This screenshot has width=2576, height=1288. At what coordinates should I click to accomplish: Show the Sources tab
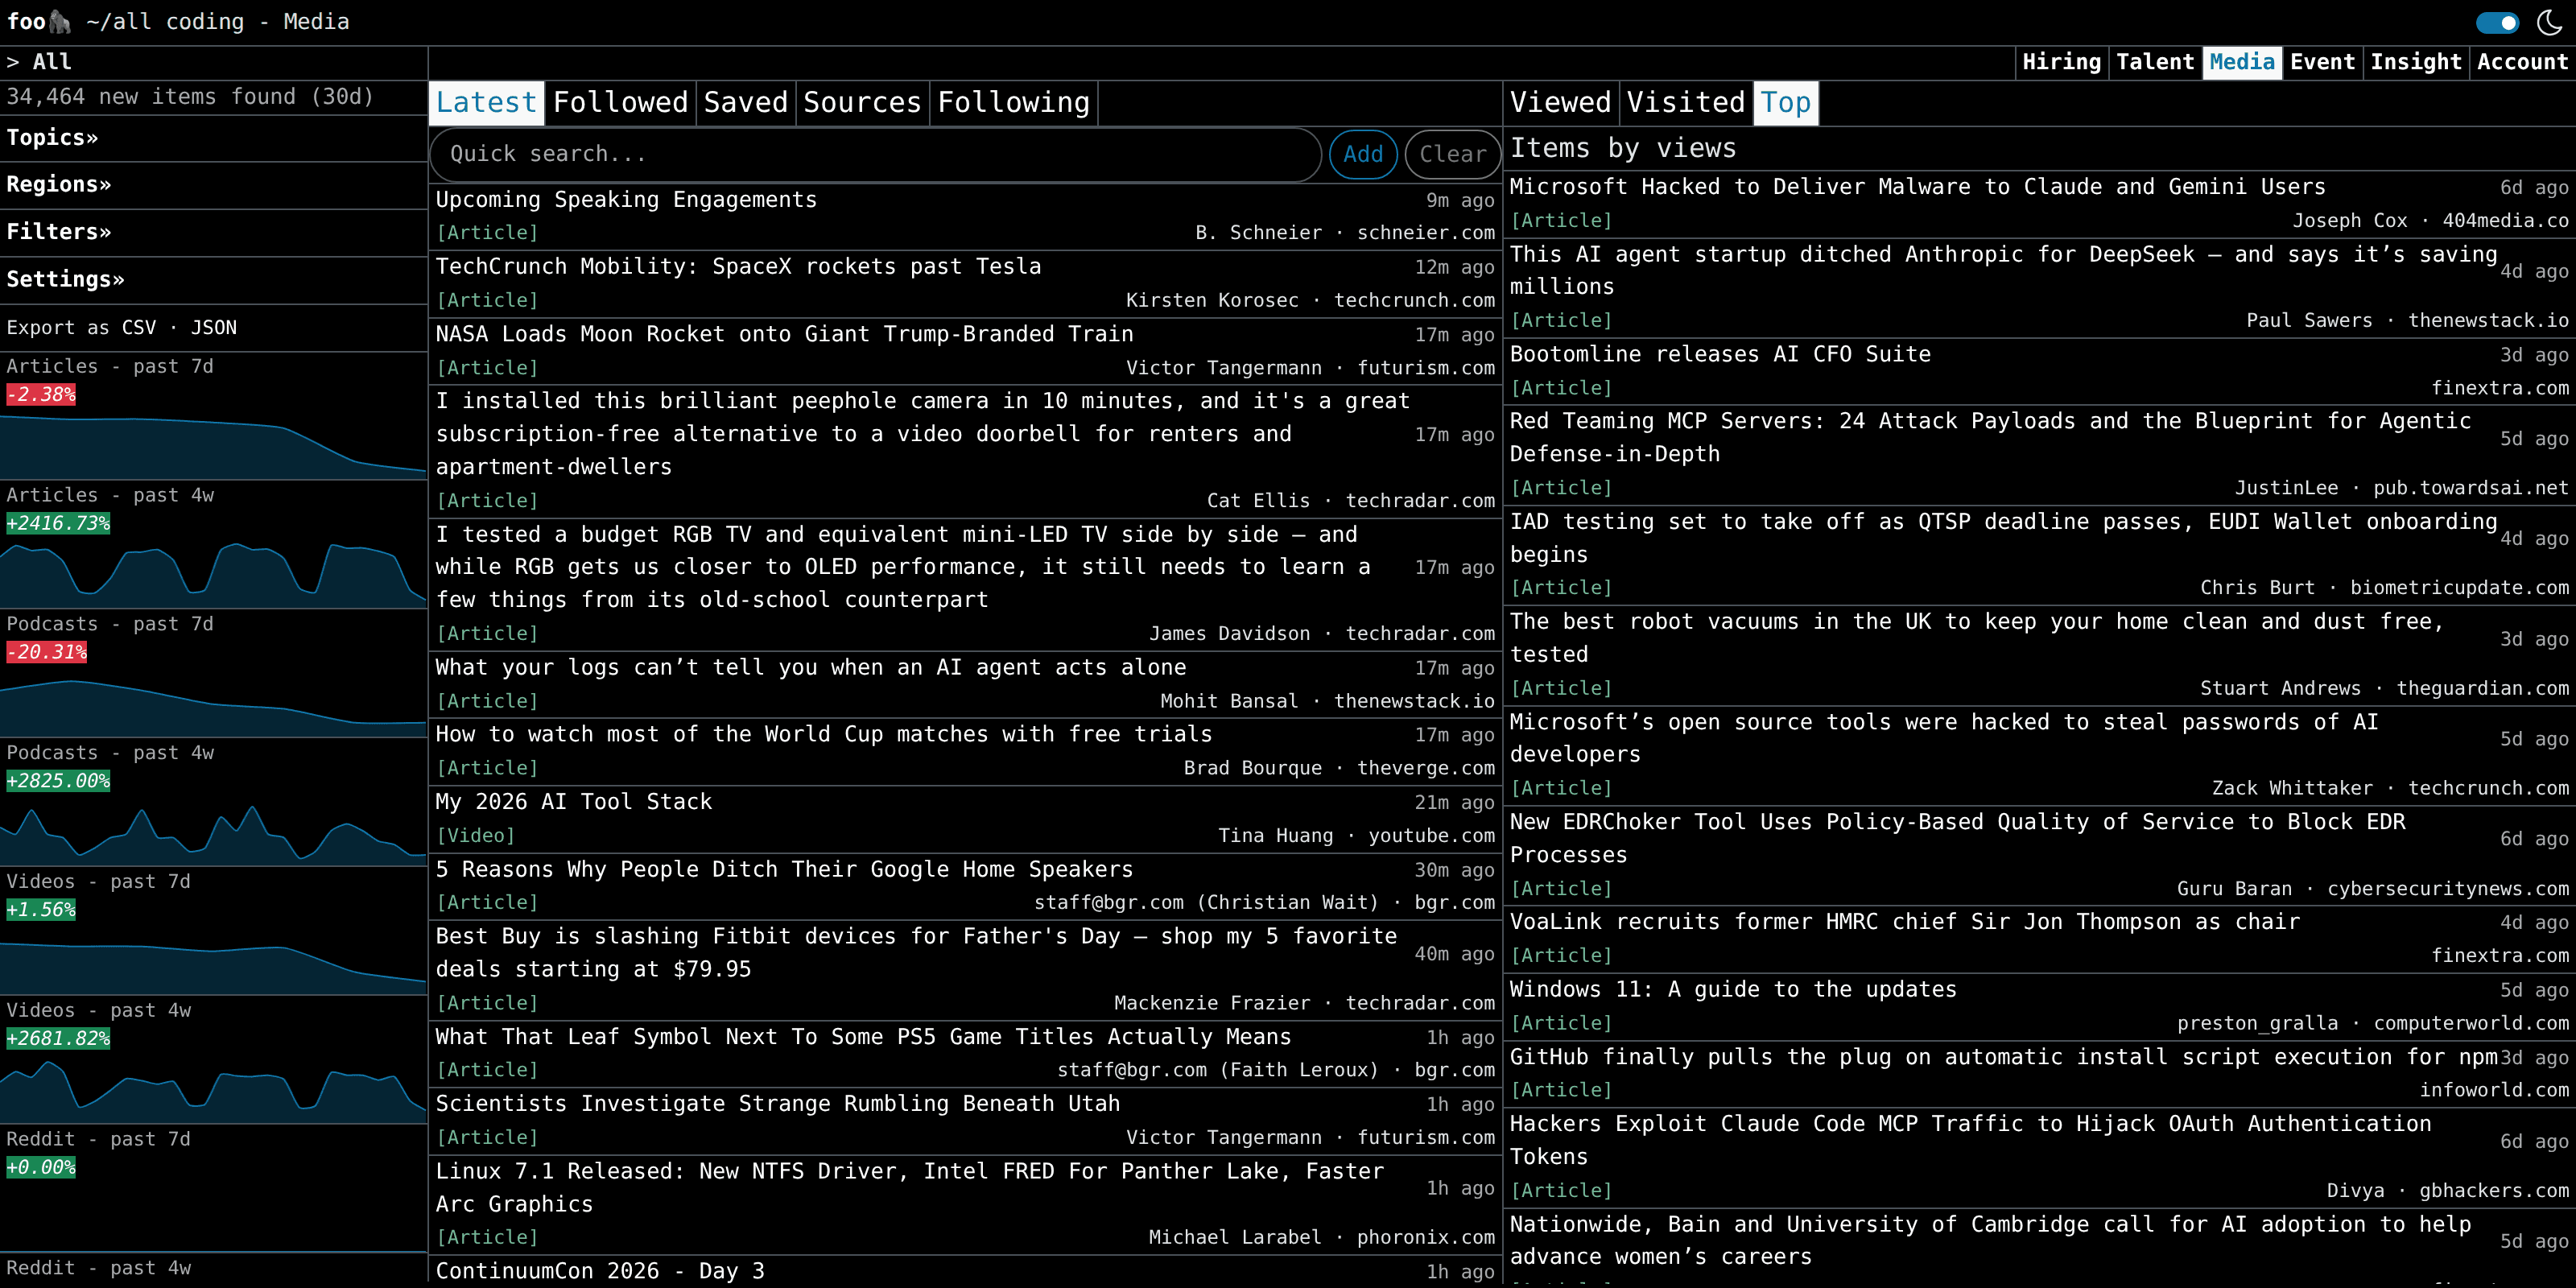pyautogui.click(x=862, y=103)
